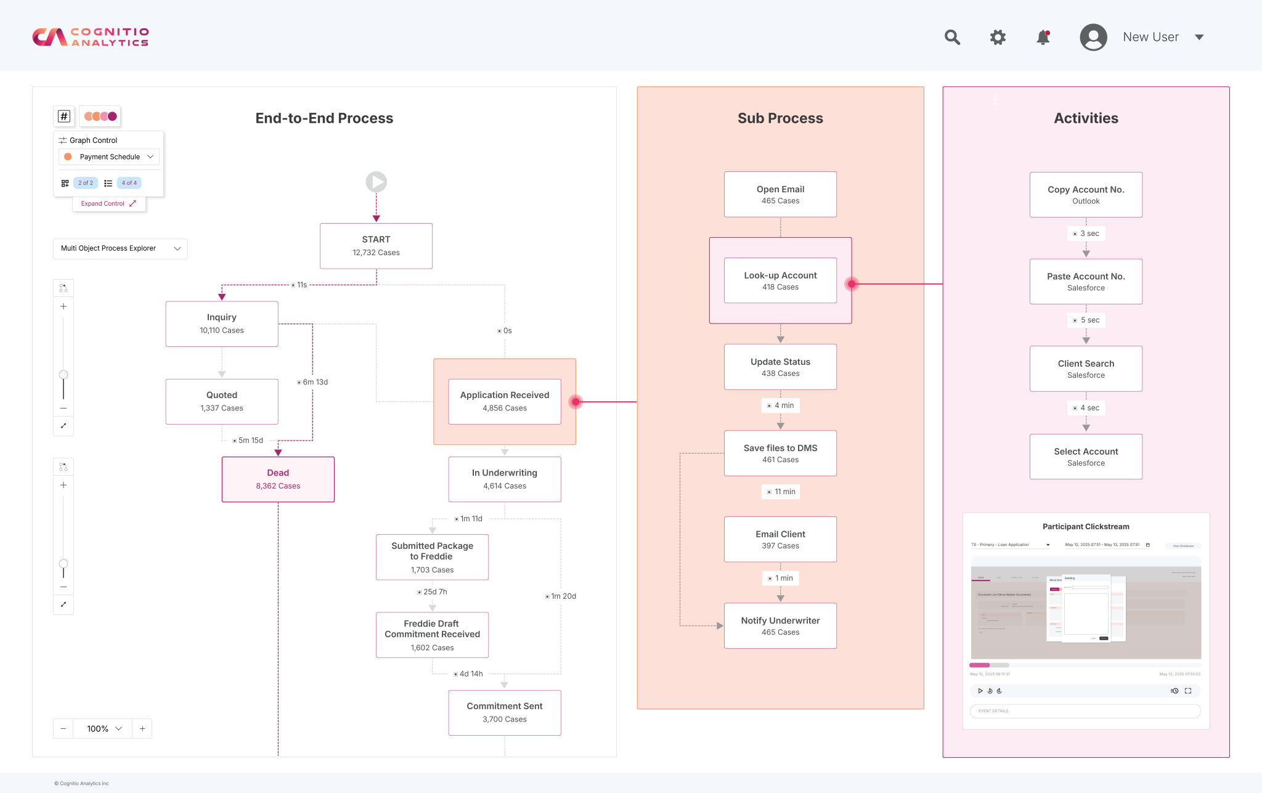Click the playback speed clock icon
The image size is (1262, 793).
click(x=1174, y=691)
